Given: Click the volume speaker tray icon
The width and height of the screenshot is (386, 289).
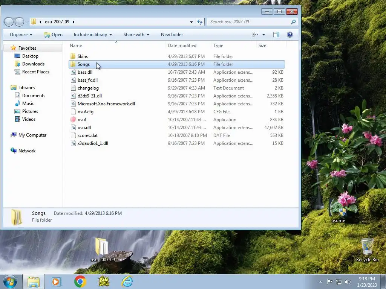Looking at the screenshot, I should pyautogui.click(x=348, y=282).
